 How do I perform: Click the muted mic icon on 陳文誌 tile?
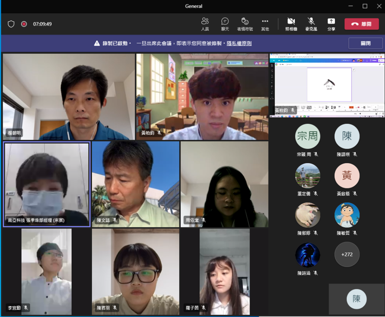pyautogui.click(x=115, y=220)
